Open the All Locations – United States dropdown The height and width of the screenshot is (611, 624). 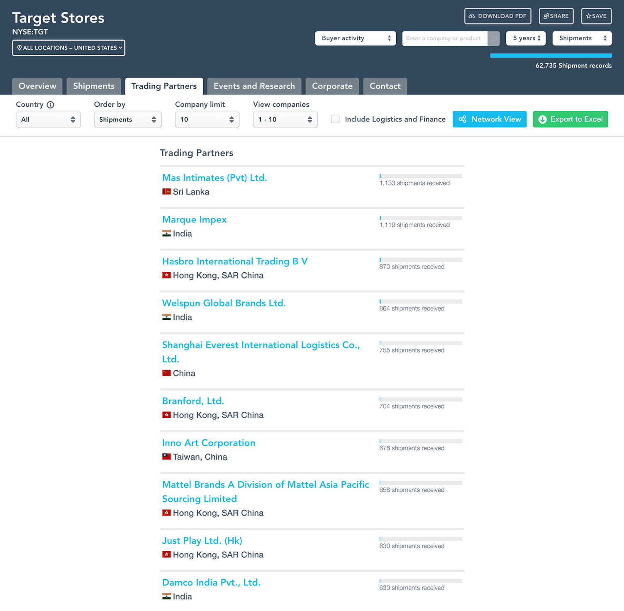click(68, 48)
